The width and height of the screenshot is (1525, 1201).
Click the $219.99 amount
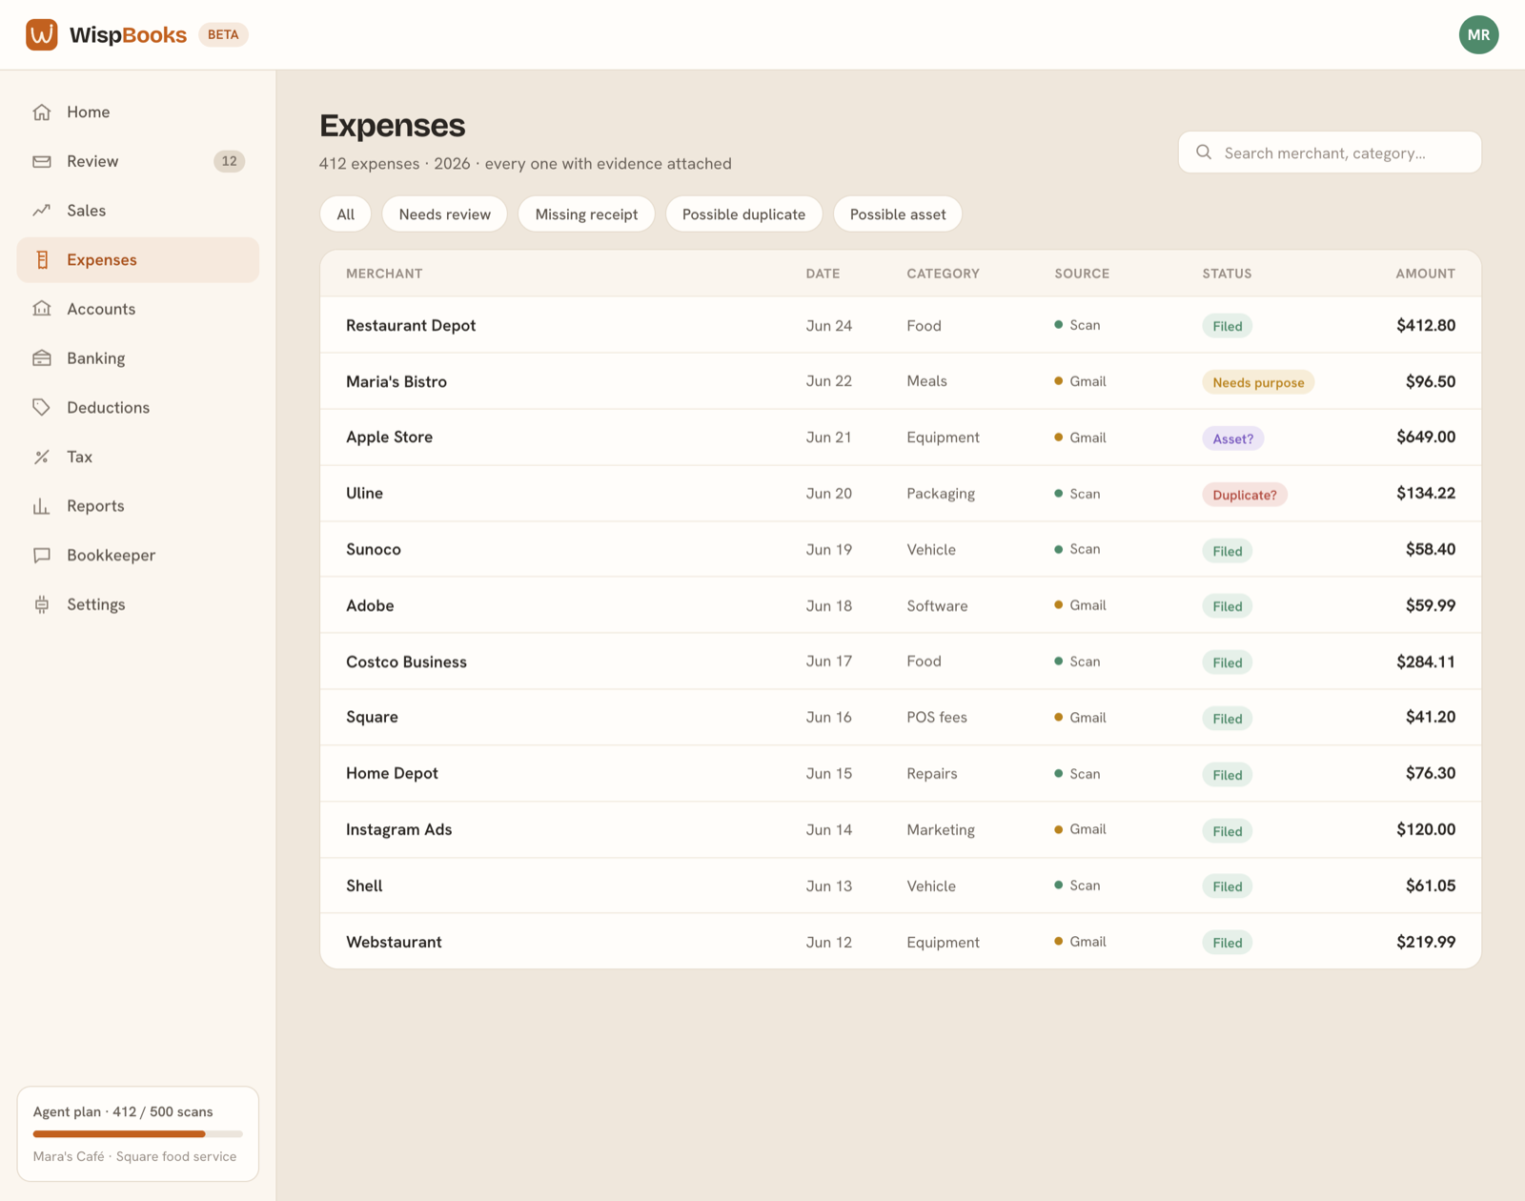tap(1426, 942)
